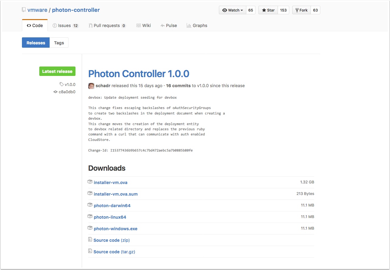
Task: Download Source code (zip)
Action: (112, 240)
